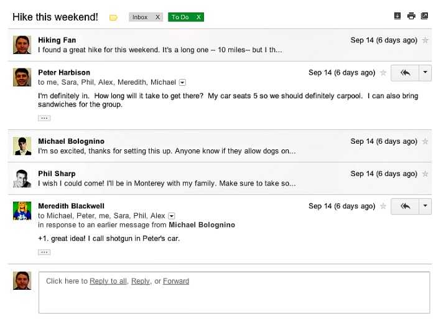Click the date on Hiking Fan's message

pos(384,40)
